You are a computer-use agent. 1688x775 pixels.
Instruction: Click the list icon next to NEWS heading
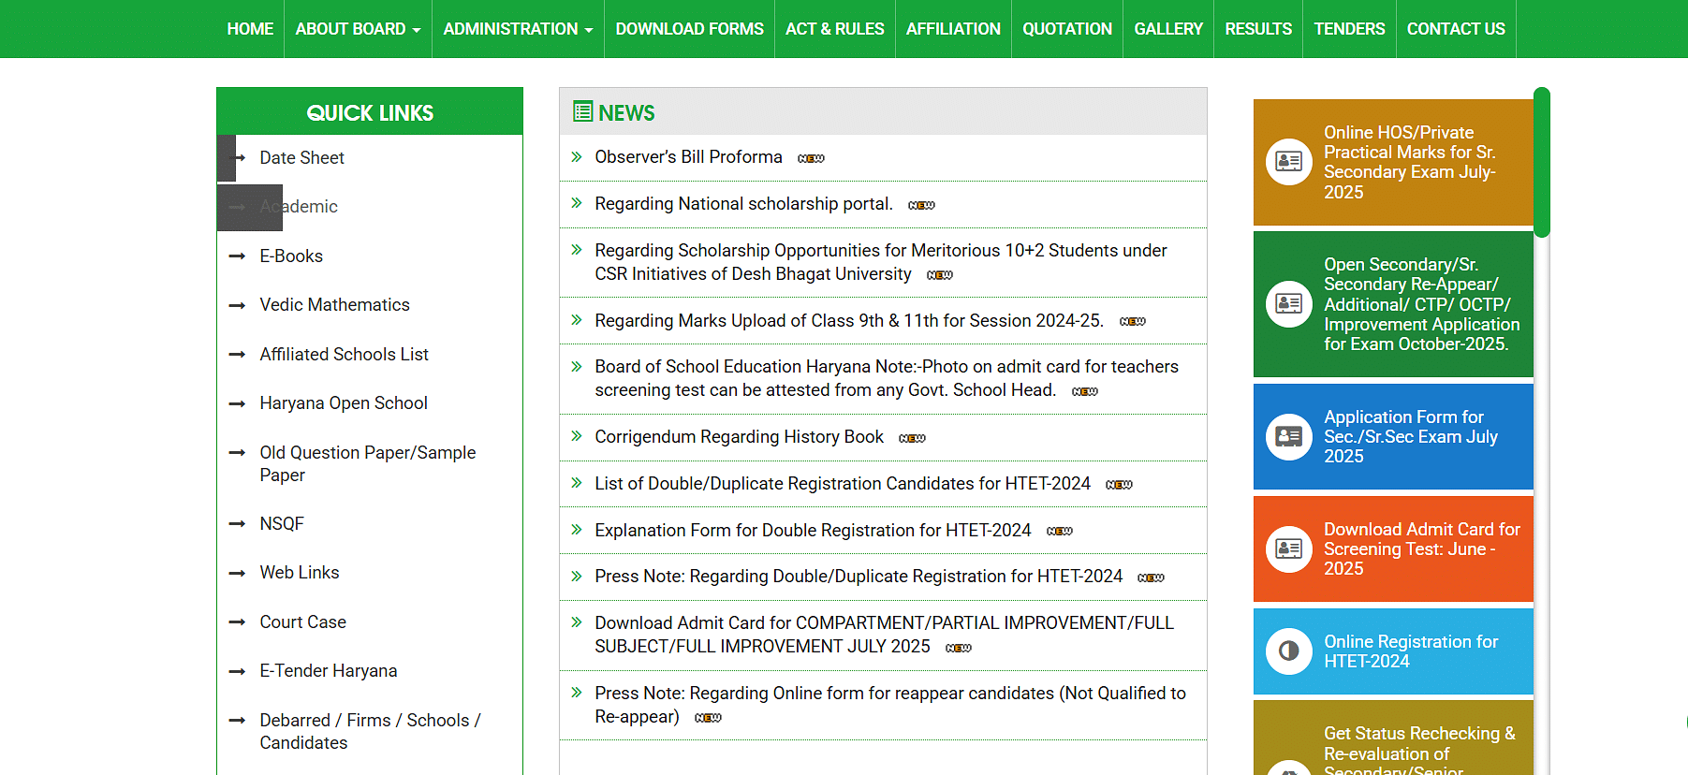582,112
